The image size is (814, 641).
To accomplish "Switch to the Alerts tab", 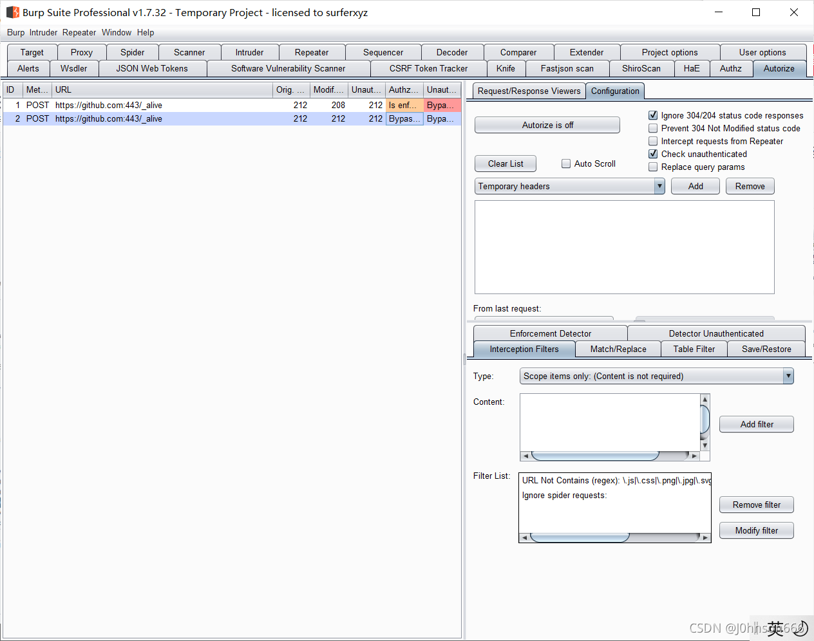I will (x=28, y=68).
